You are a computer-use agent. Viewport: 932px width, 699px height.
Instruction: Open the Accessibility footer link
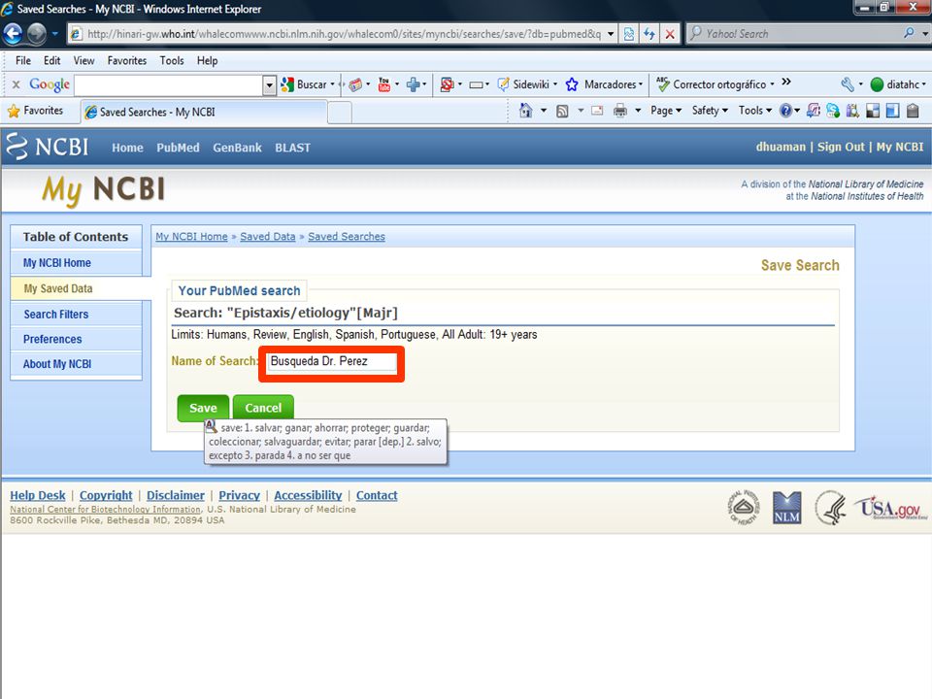point(308,495)
